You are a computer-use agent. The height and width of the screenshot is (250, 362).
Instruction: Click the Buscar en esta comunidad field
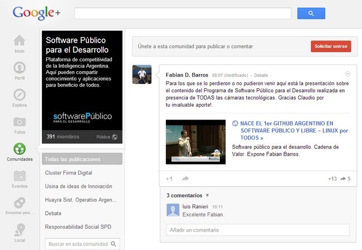click(x=82, y=244)
